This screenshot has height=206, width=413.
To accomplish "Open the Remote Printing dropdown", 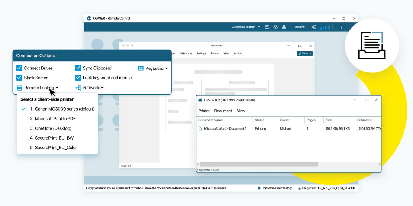I will pos(38,88).
